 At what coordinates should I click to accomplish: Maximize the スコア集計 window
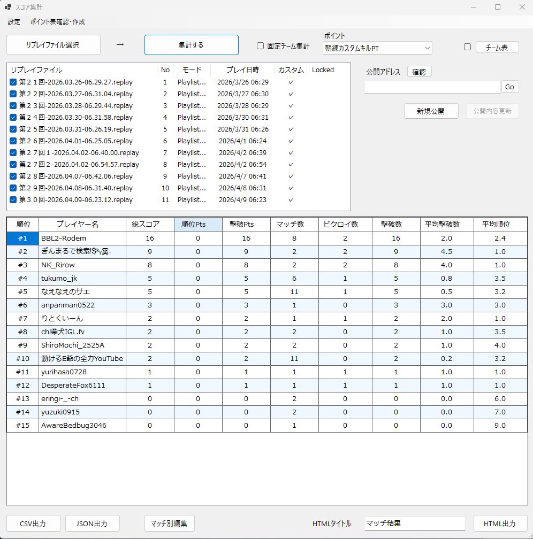(x=498, y=7)
